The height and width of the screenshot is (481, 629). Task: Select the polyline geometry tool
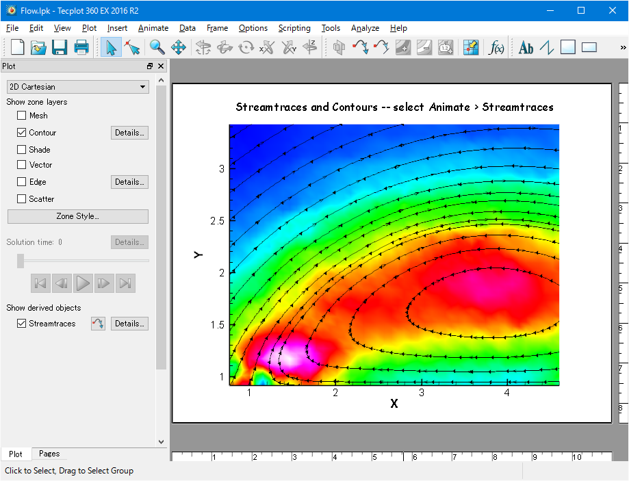pyautogui.click(x=547, y=47)
